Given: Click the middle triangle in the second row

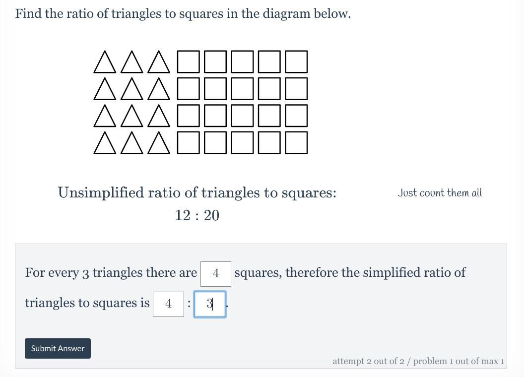Looking at the screenshot, I should click(131, 90).
